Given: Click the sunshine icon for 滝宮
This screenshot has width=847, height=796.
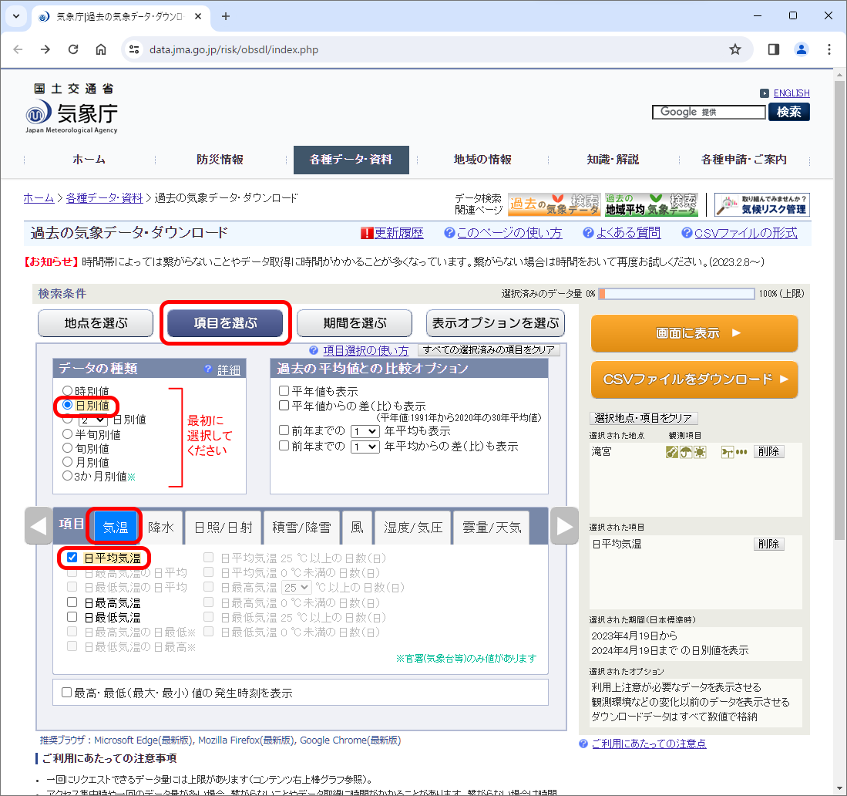Looking at the screenshot, I should (700, 453).
